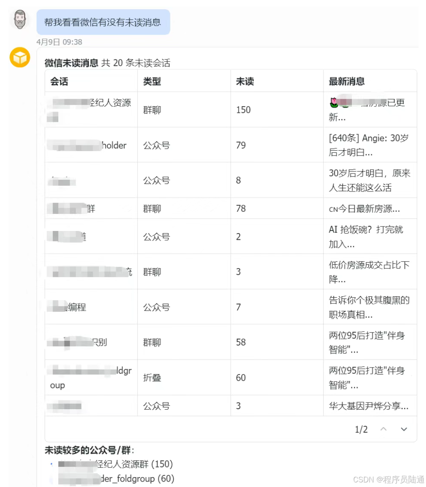Click 群聊 type in the 58-unread row

tap(152, 342)
